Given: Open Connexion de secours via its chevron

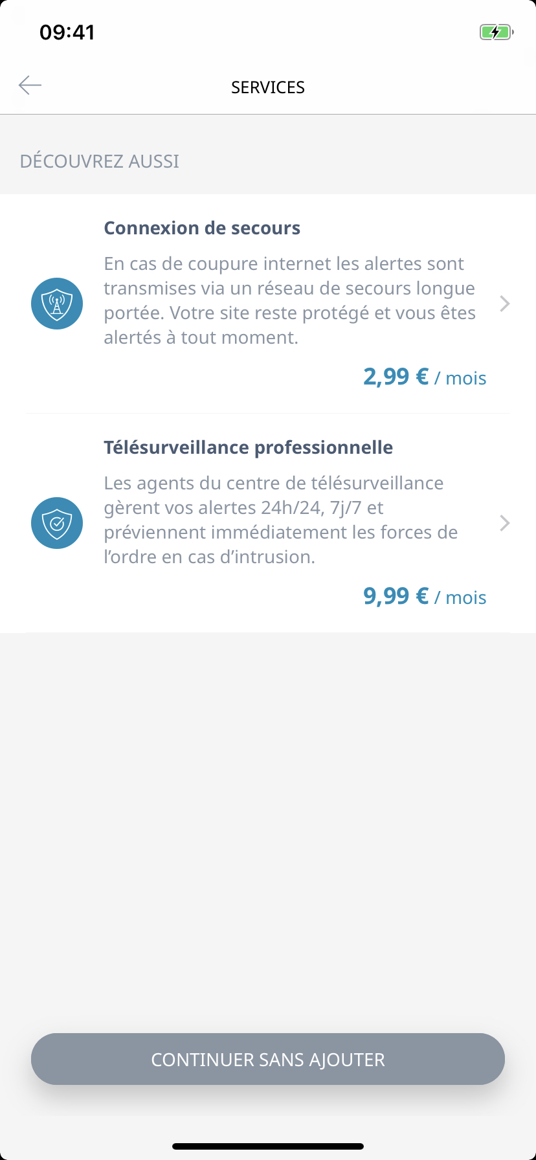Looking at the screenshot, I should click(505, 304).
